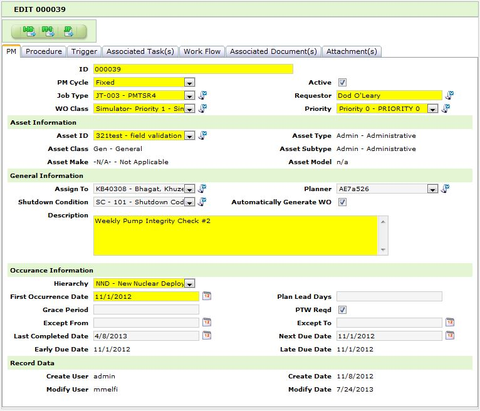Click the PM toolbar icon

[48, 30]
